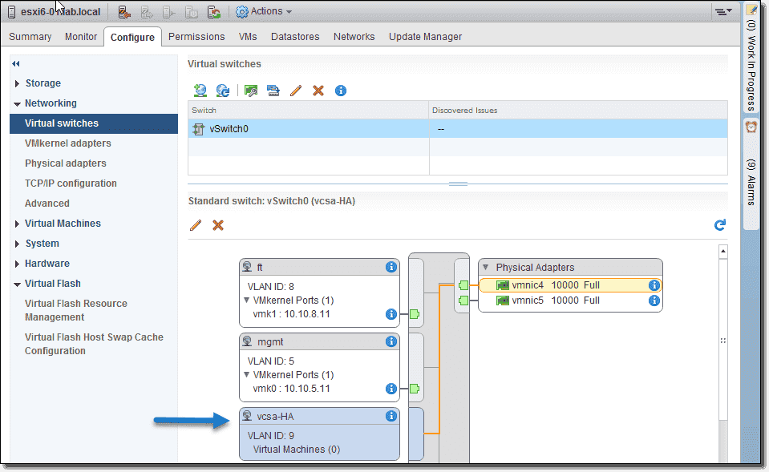Click the Alarms clock icon in the sidebar
The image size is (769, 472).
tap(751, 127)
